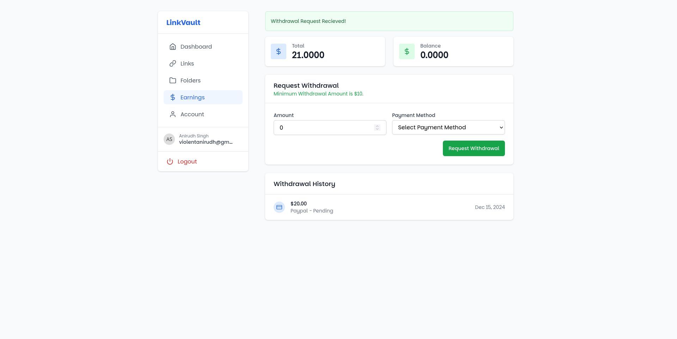Click the Account person icon
This screenshot has height=339, width=677.
pos(173,114)
